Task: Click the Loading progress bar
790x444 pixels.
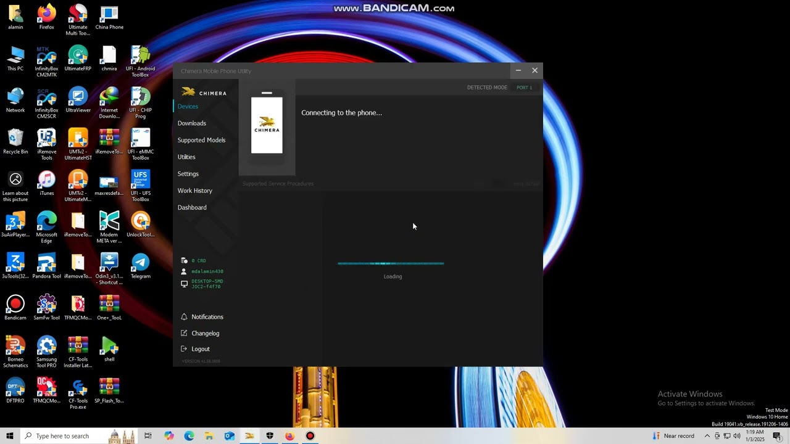Action: [391, 263]
